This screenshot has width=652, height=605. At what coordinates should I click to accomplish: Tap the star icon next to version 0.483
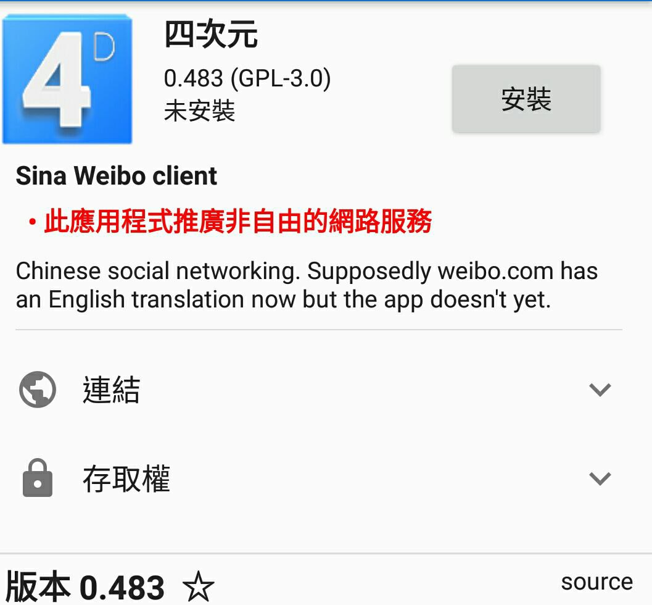(x=199, y=586)
